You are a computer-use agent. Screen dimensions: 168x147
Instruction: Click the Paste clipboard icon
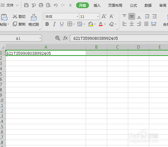(x=4, y=17)
